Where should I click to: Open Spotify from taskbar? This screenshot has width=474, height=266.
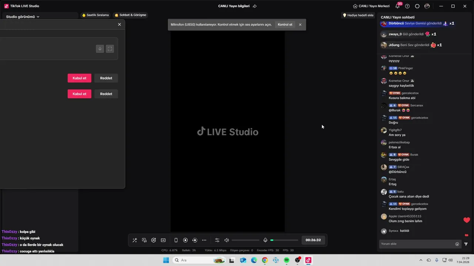coord(287,260)
